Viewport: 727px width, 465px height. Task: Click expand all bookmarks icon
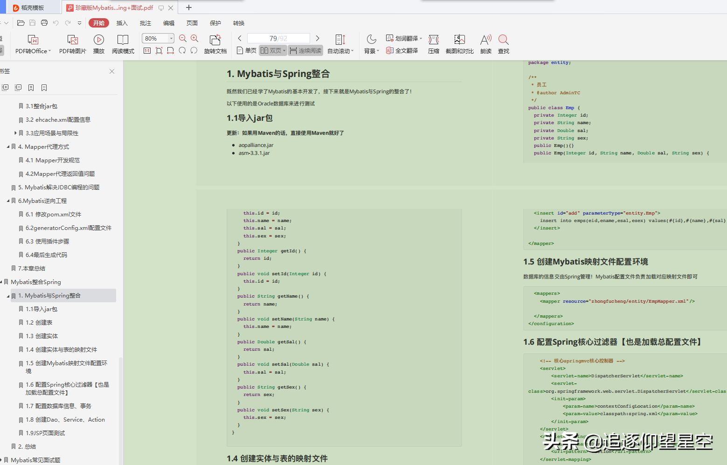point(5,88)
